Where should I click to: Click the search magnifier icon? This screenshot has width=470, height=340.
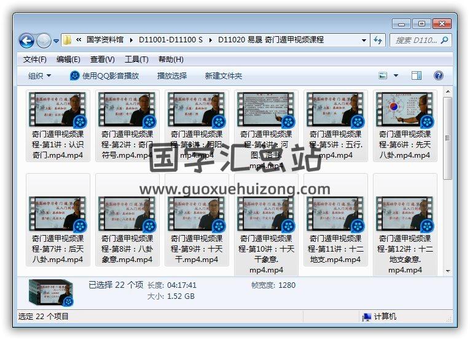coord(444,41)
